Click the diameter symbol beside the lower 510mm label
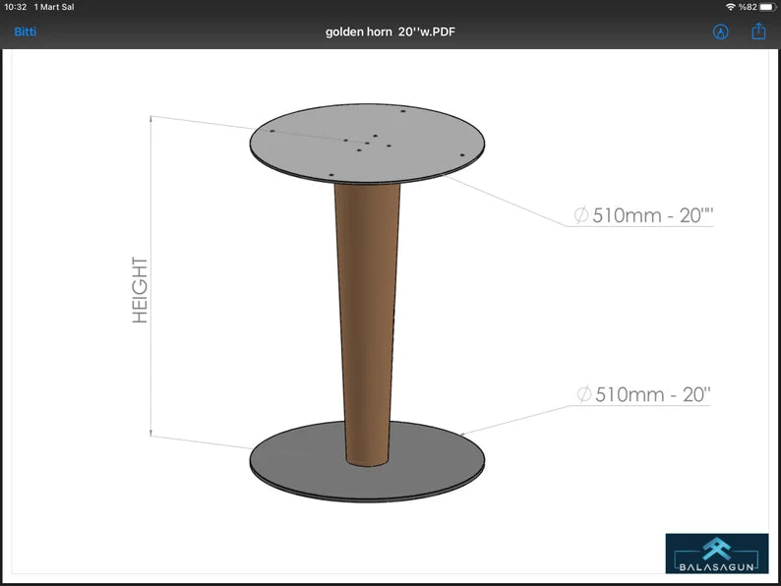The image size is (781, 586). (584, 395)
